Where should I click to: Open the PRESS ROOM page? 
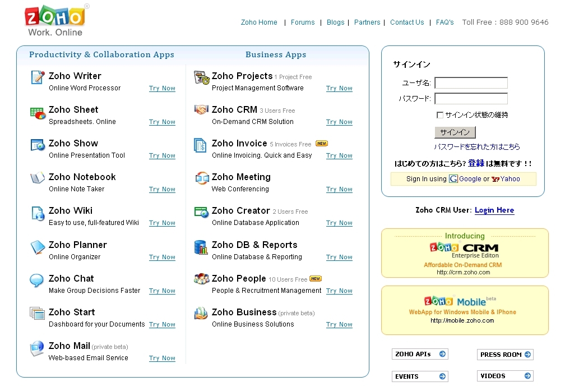coord(504,354)
